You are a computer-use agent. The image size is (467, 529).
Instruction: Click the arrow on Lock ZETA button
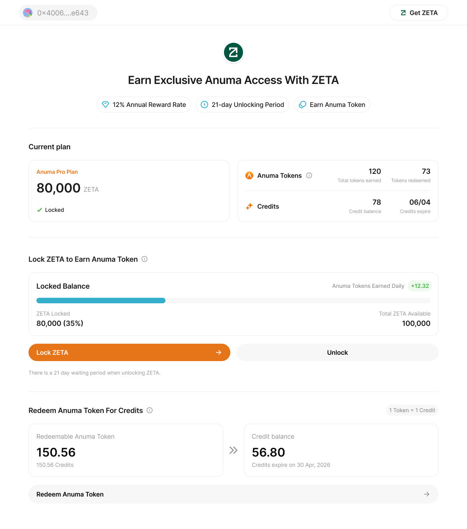(218, 352)
